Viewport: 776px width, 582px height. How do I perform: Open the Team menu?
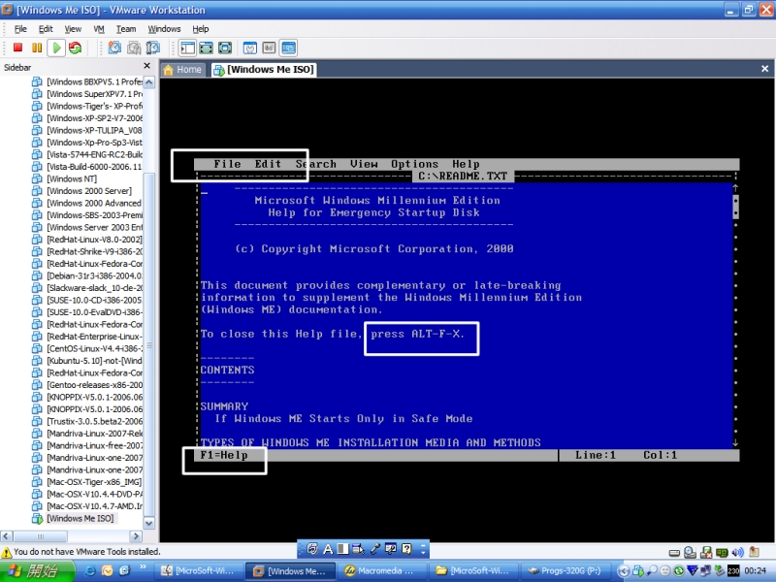126,29
